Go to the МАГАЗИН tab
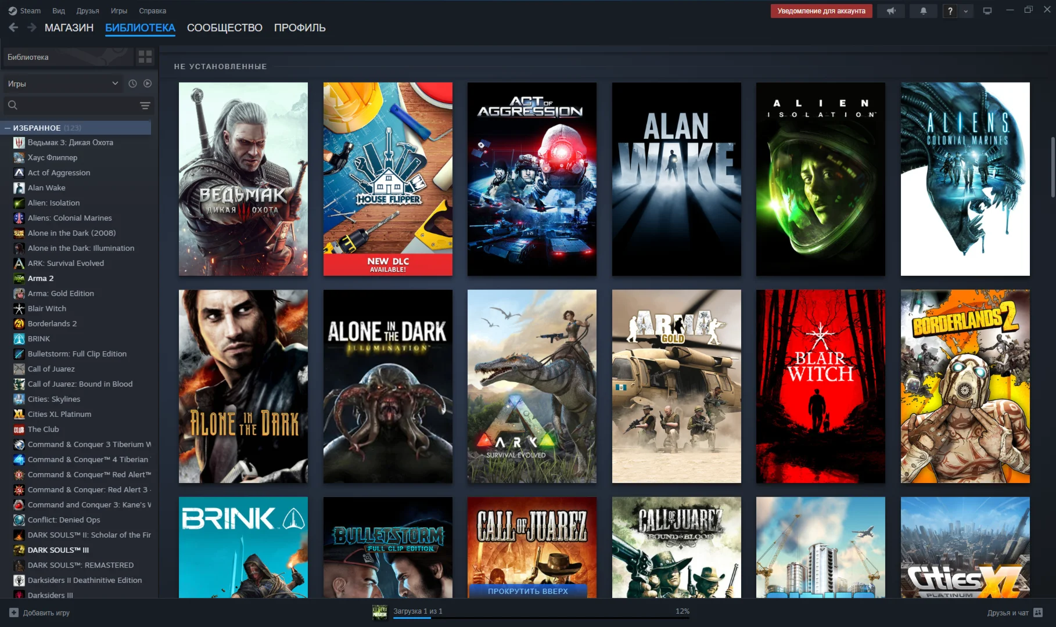Image resolution: width=1056 pixels, height=627 pixels. coord(69,28)
